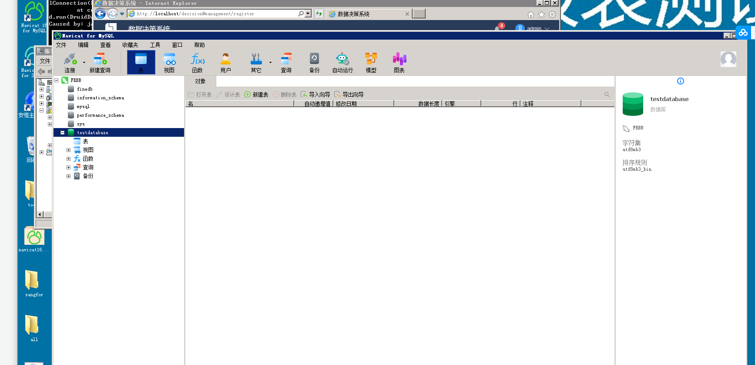Select the 数据决策系统 browser tab
Image resolution: width=755 pixels, height=365 pixels.
[x=368, y=14]
